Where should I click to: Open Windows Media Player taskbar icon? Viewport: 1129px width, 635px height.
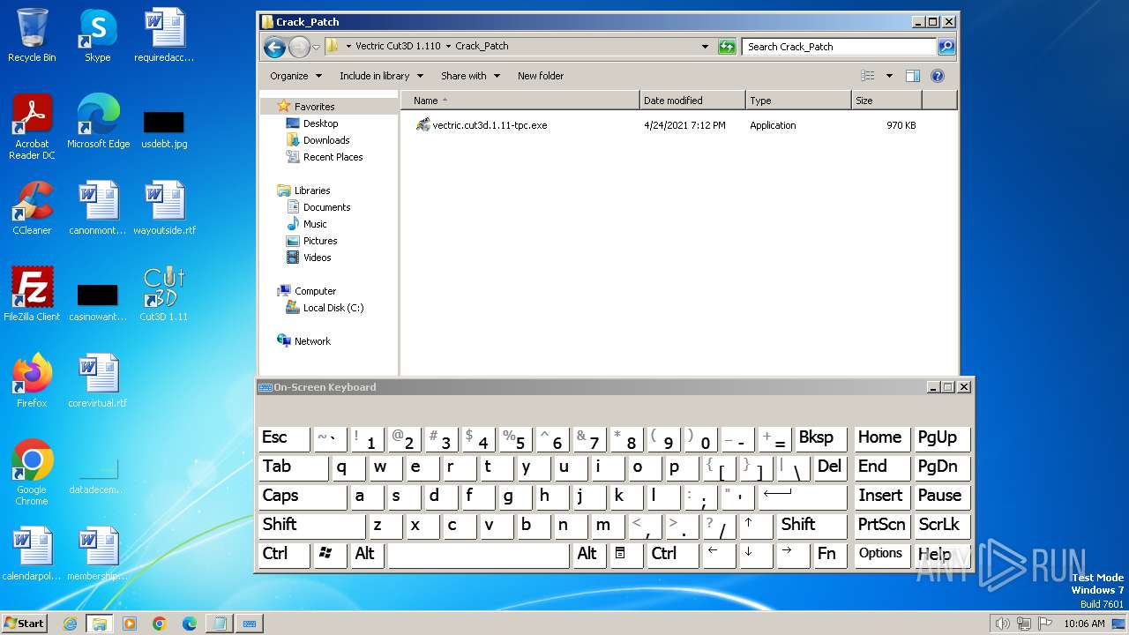tap(130, 624)
